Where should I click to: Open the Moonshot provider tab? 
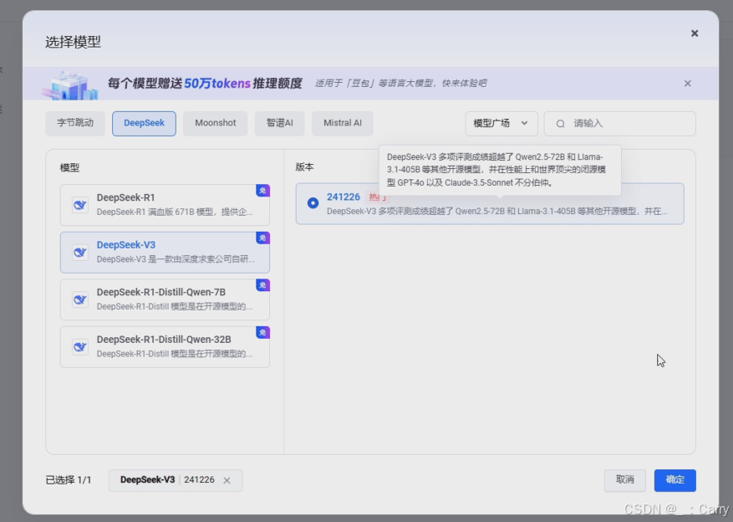point(215,123)
